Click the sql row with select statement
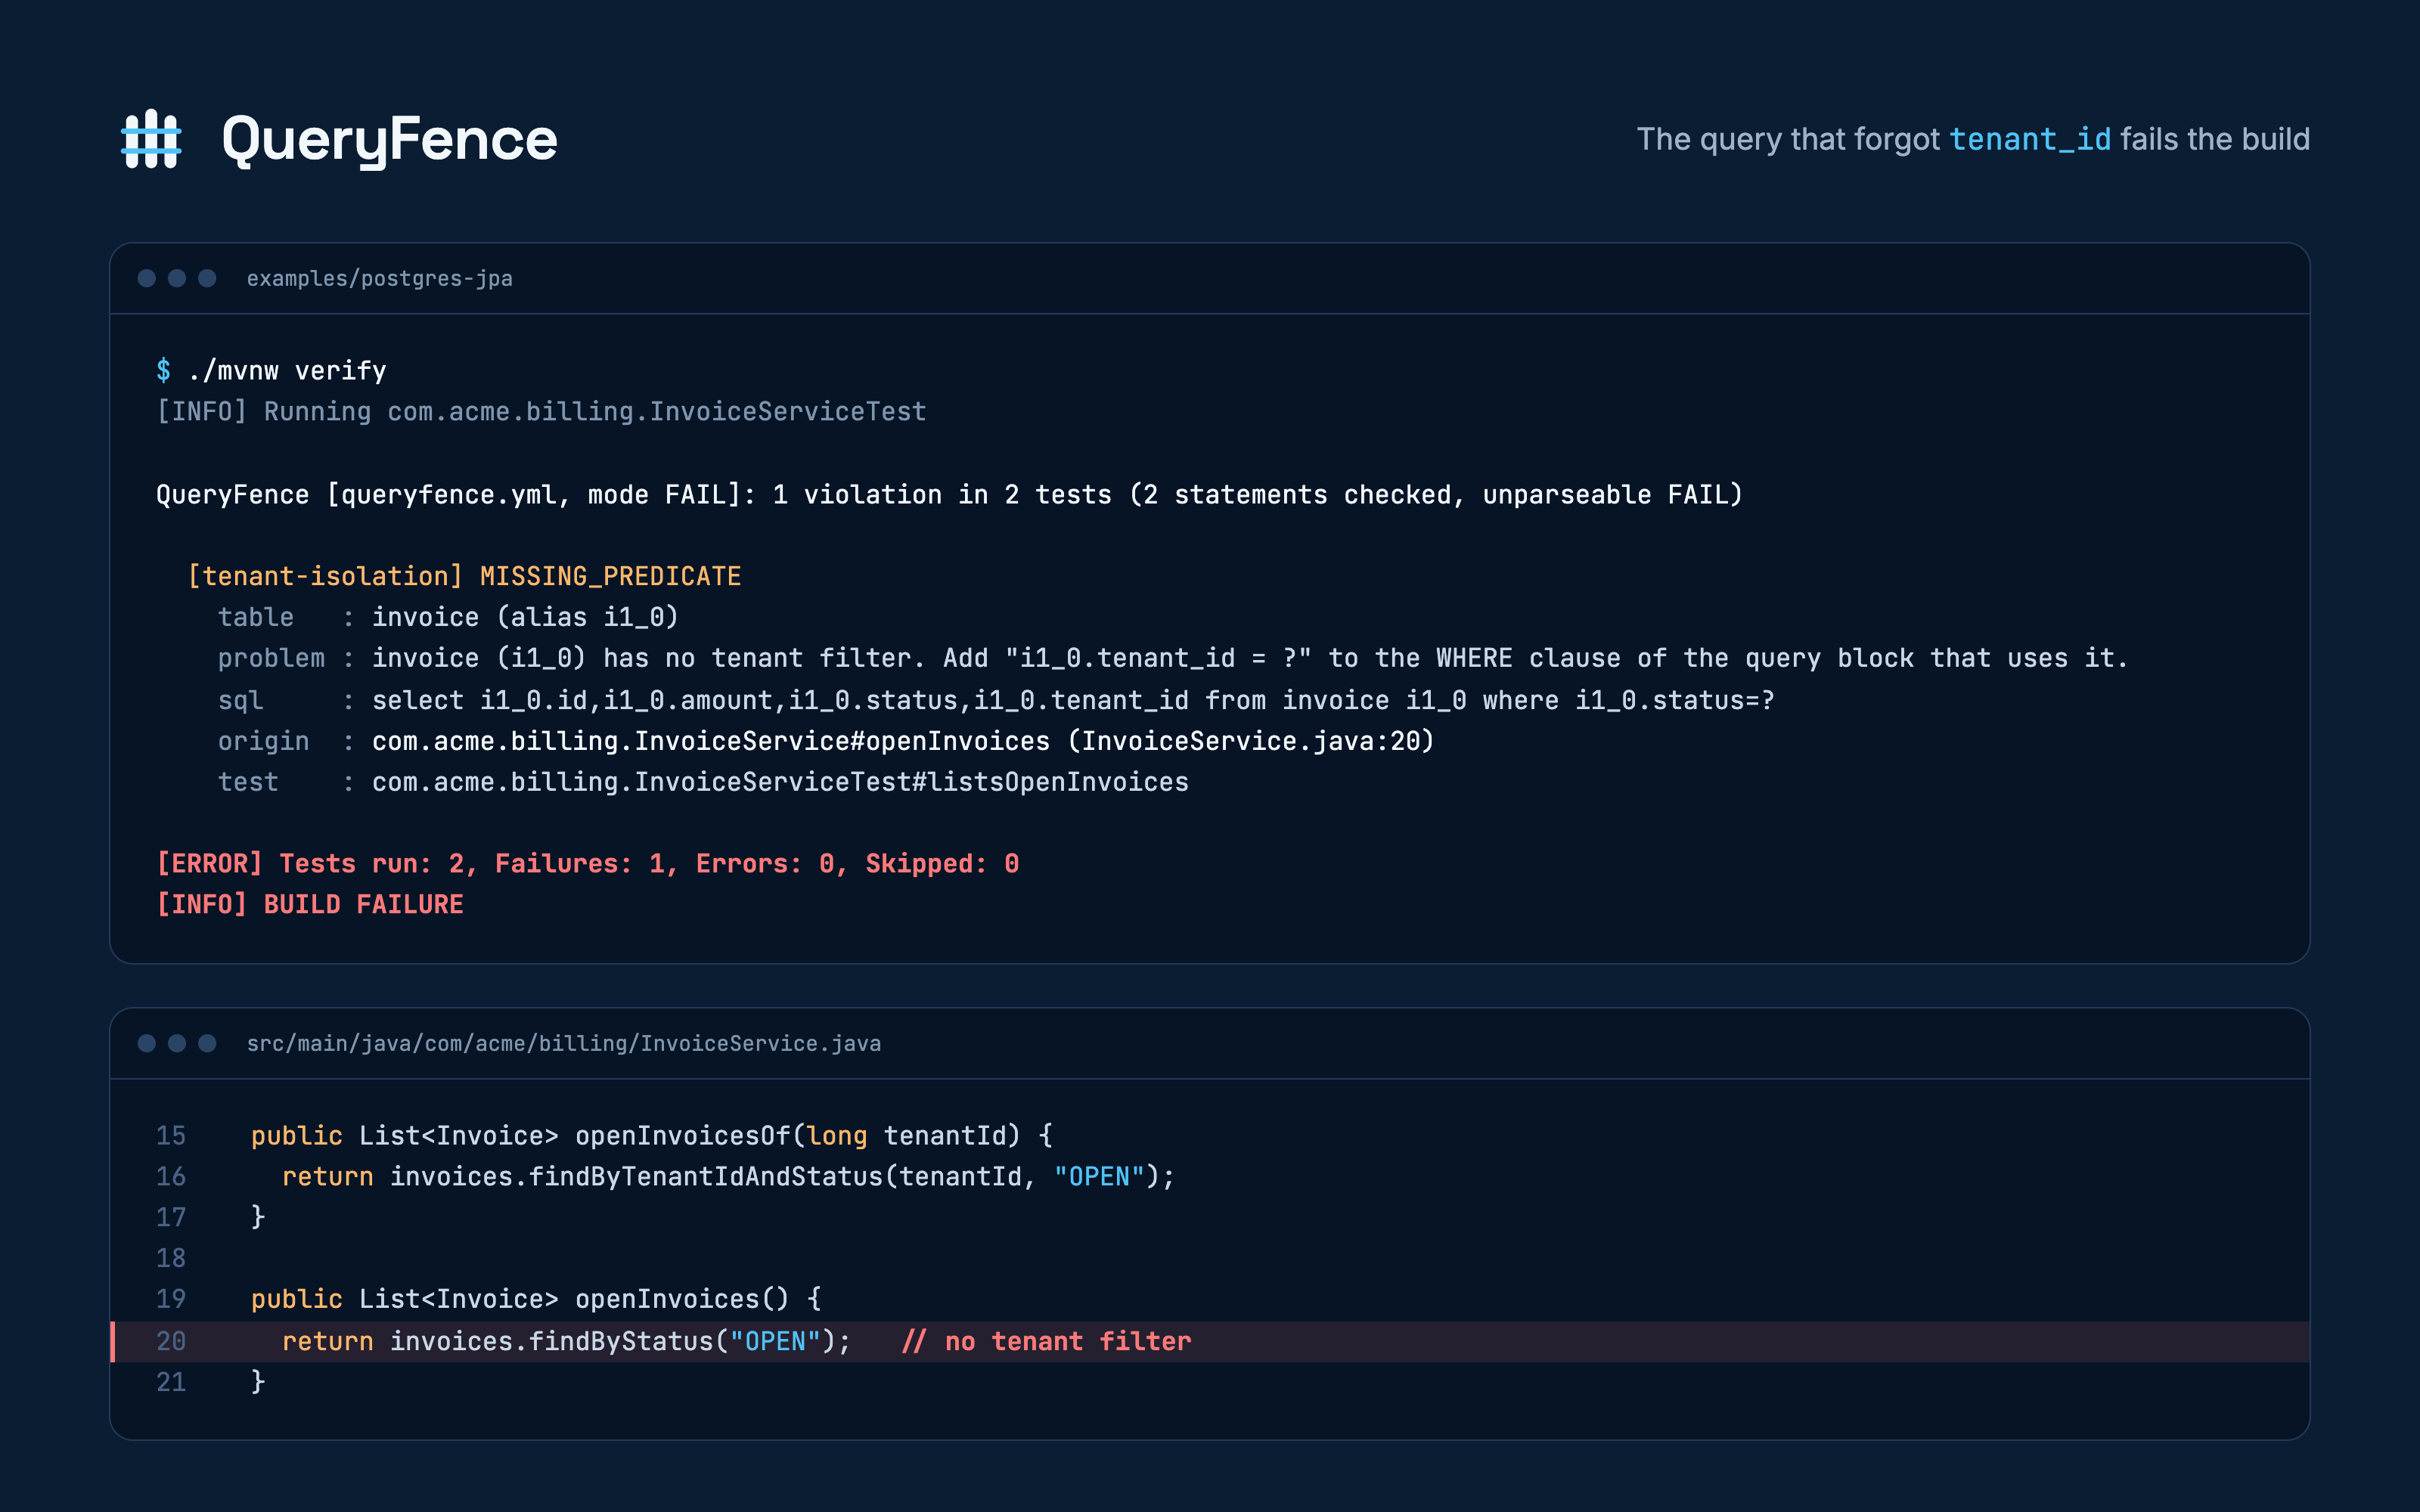Screen dimensions: 2420x1512 pyautogui.click(x=996, y=701)
